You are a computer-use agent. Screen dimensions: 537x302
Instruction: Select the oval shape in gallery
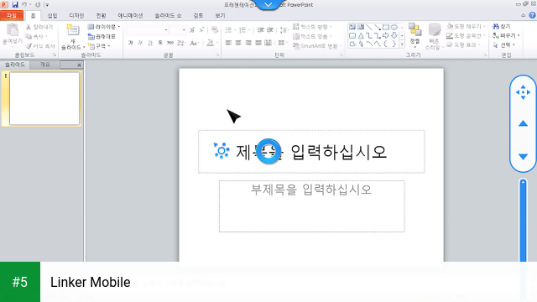tap(394, 27)
